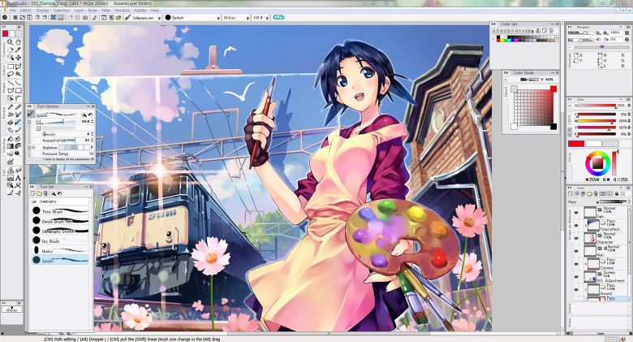633x342 pixels.
Task: Select the Move layer tool
Action: coord(18,58)
